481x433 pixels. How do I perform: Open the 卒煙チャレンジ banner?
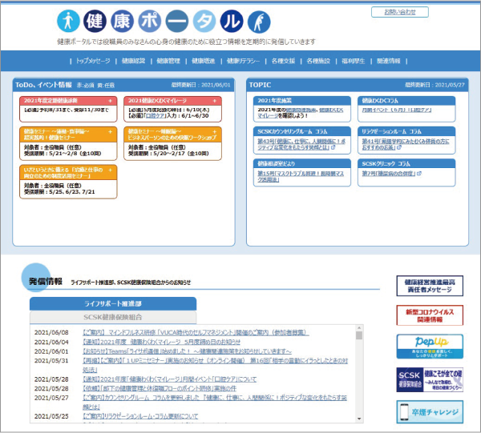click(x=430, y=412)
